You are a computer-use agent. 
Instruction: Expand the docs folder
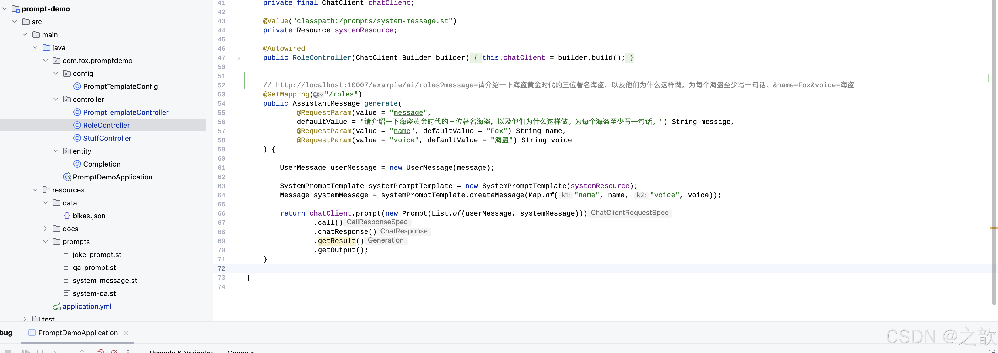(x=45, y=229)
